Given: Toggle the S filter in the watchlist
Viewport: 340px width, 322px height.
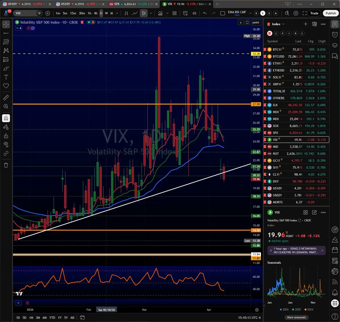Looking at the screenshot, I should 302,33.
